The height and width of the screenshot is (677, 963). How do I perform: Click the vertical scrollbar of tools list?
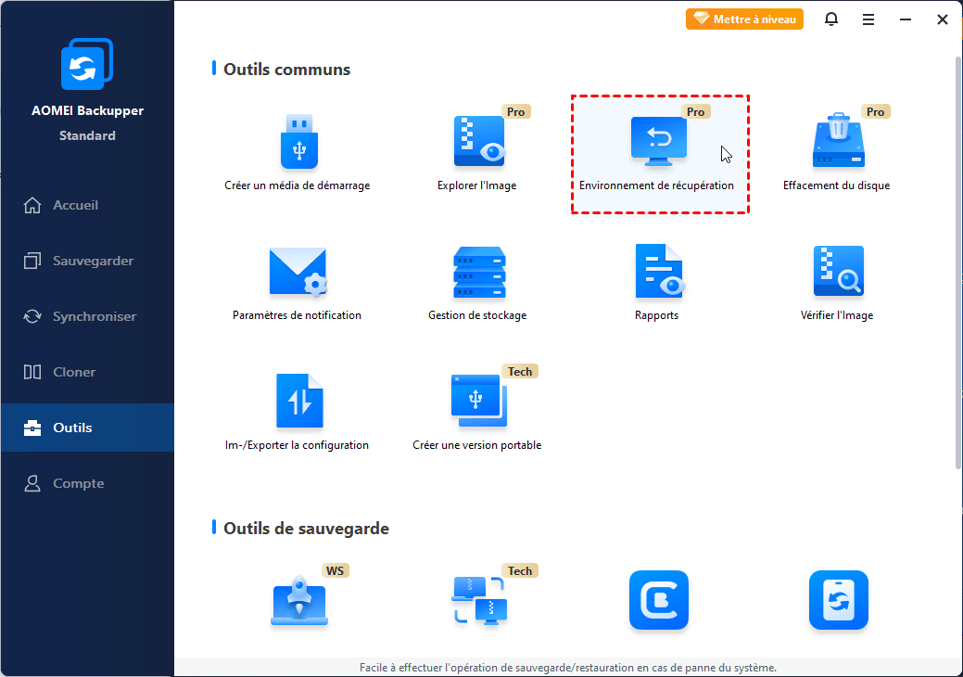point(958,262)
